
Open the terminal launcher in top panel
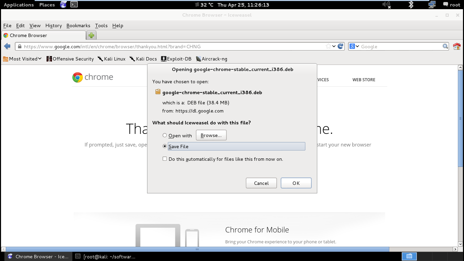point(74,4)
